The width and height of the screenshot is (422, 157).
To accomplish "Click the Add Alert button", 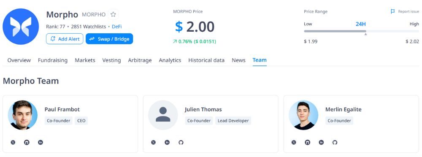I will pos(65,39).
